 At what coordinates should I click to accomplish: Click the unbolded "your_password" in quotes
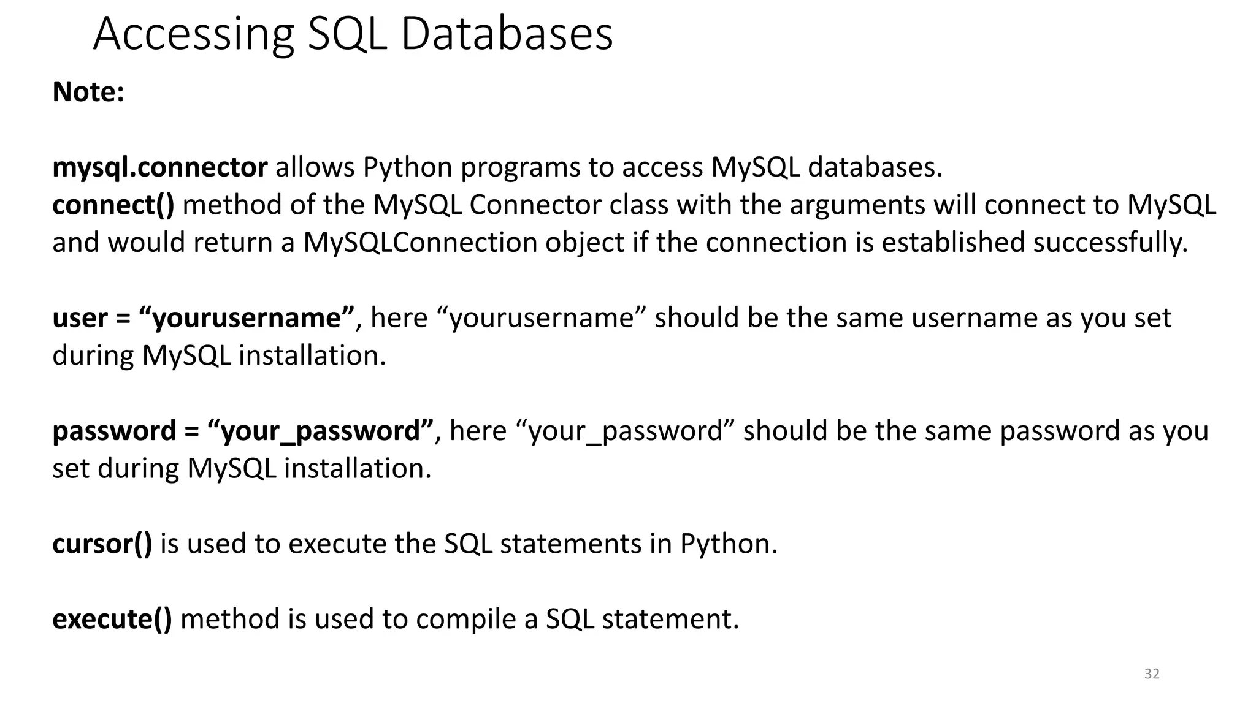626,431
